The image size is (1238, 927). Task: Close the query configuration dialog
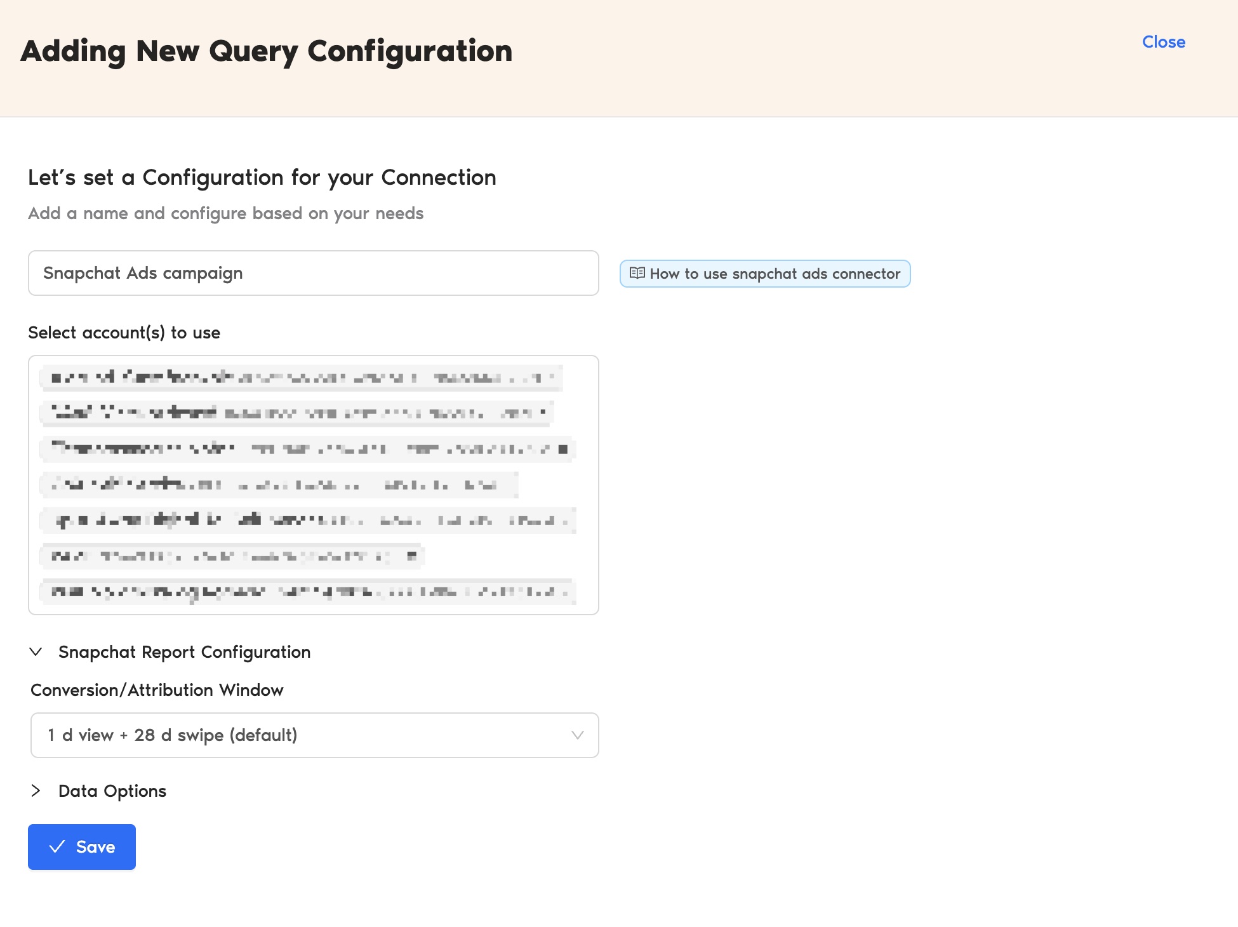tap(1163, 42)
